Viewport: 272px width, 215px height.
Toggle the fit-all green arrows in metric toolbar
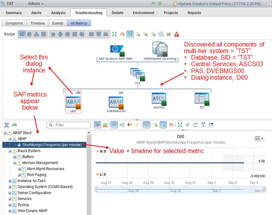pyautogui.click(x=180, y=125)
